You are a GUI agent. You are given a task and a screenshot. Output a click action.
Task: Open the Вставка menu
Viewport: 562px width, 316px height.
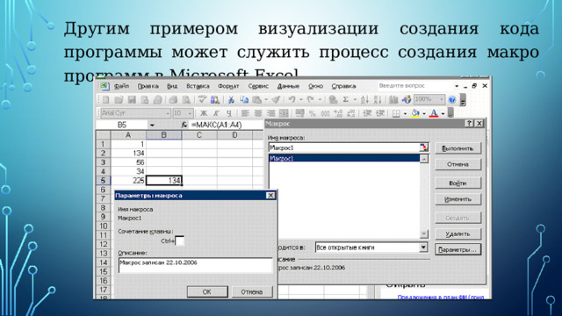click(x=198, y=86)
